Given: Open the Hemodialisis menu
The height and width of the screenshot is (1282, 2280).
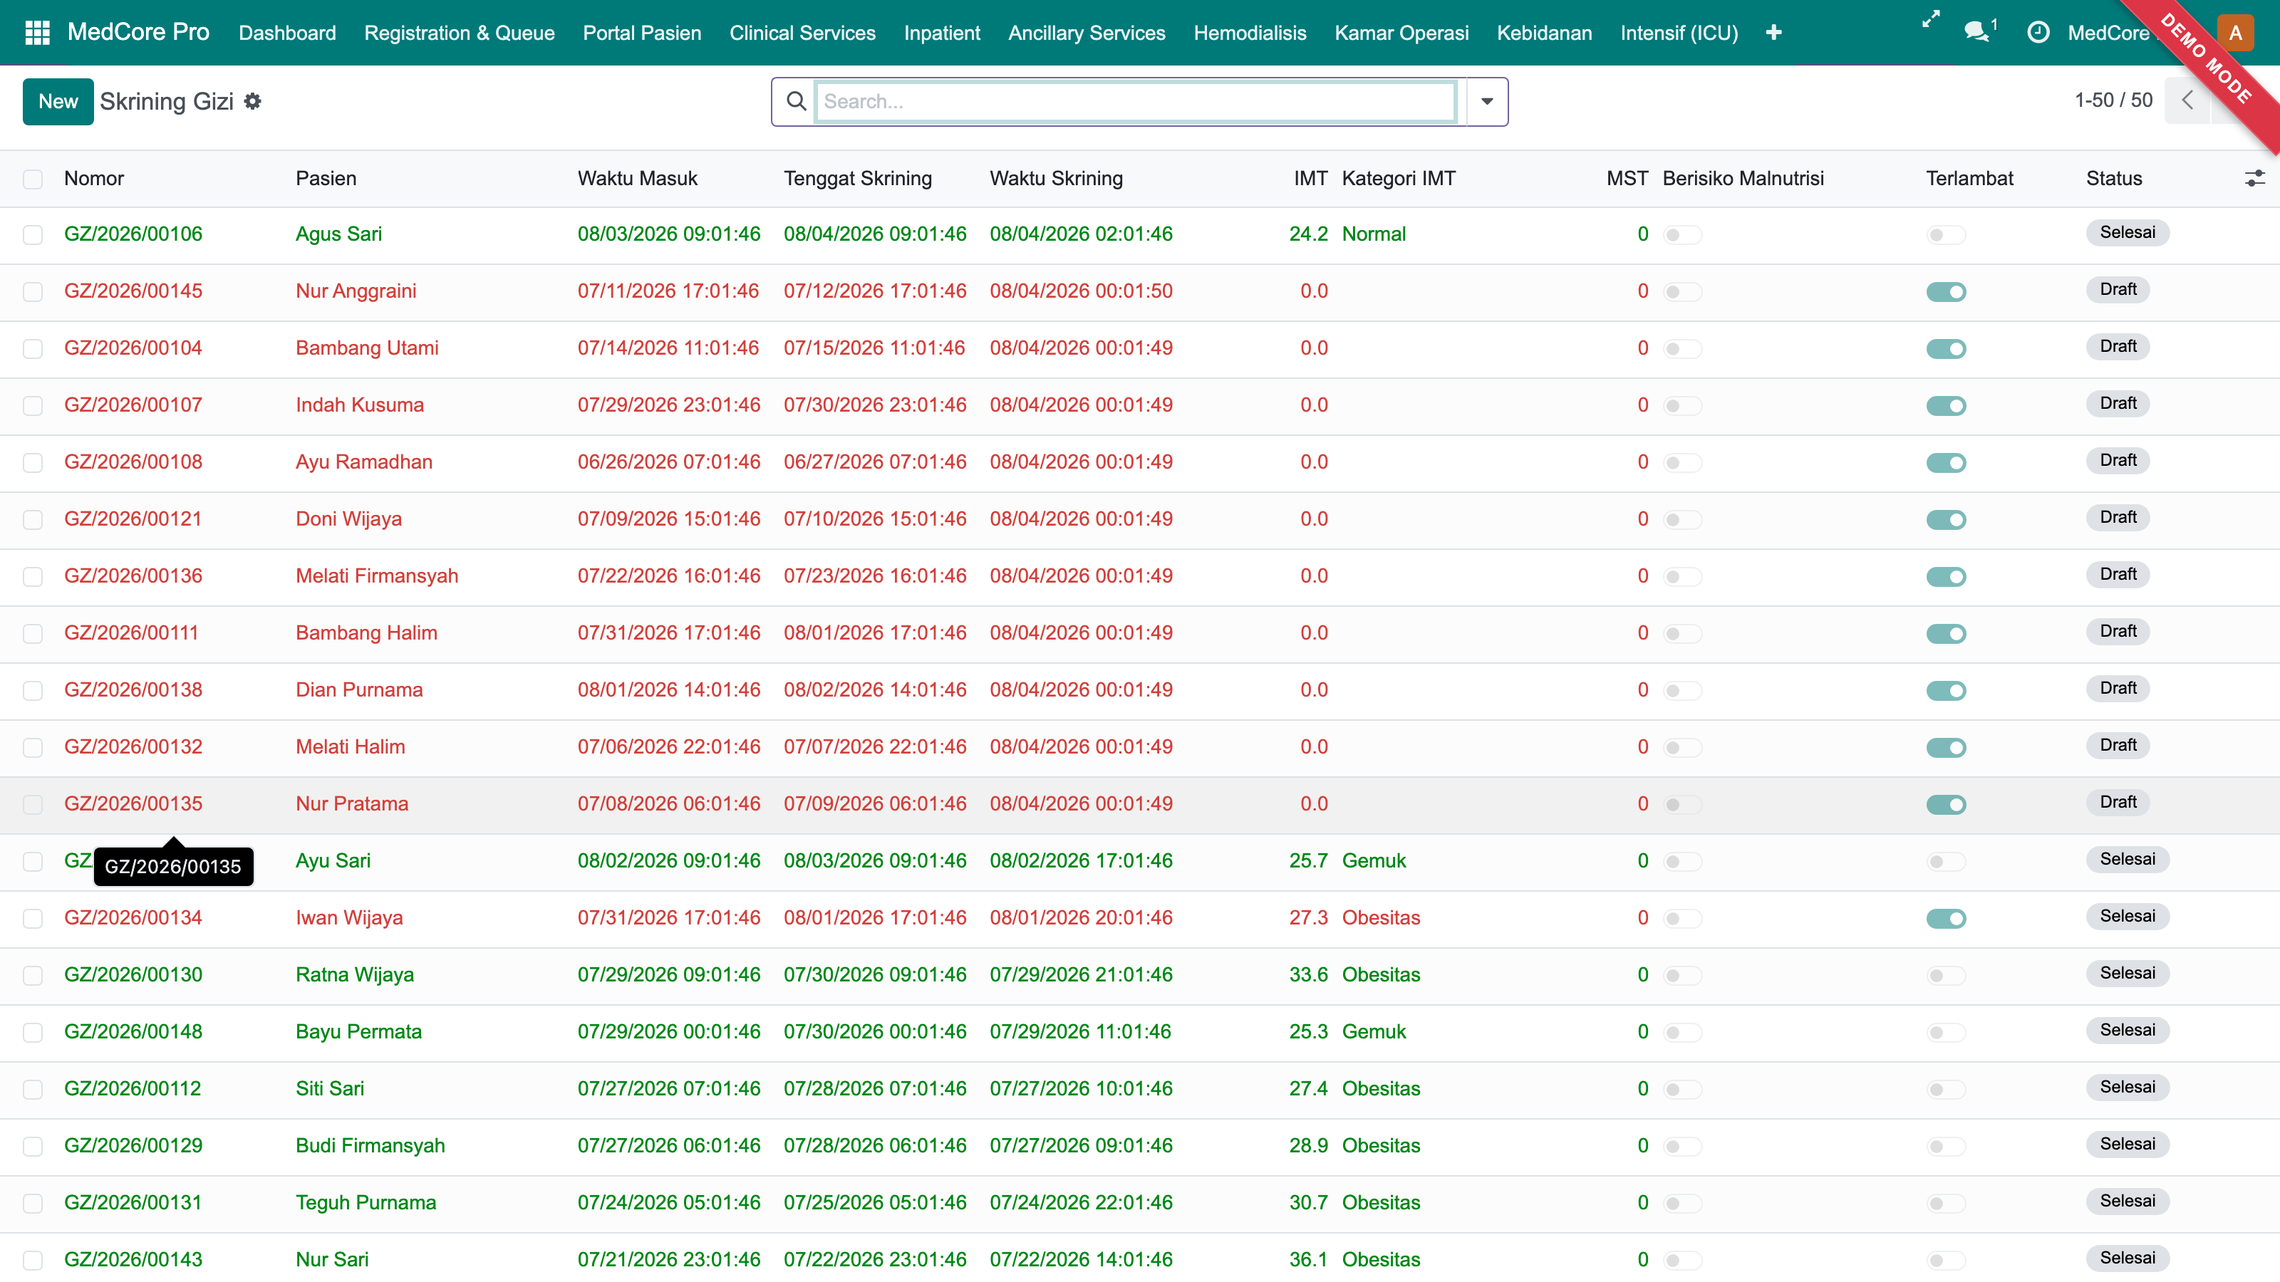Looking at the screenshot, I should (x=1250, y=33).
